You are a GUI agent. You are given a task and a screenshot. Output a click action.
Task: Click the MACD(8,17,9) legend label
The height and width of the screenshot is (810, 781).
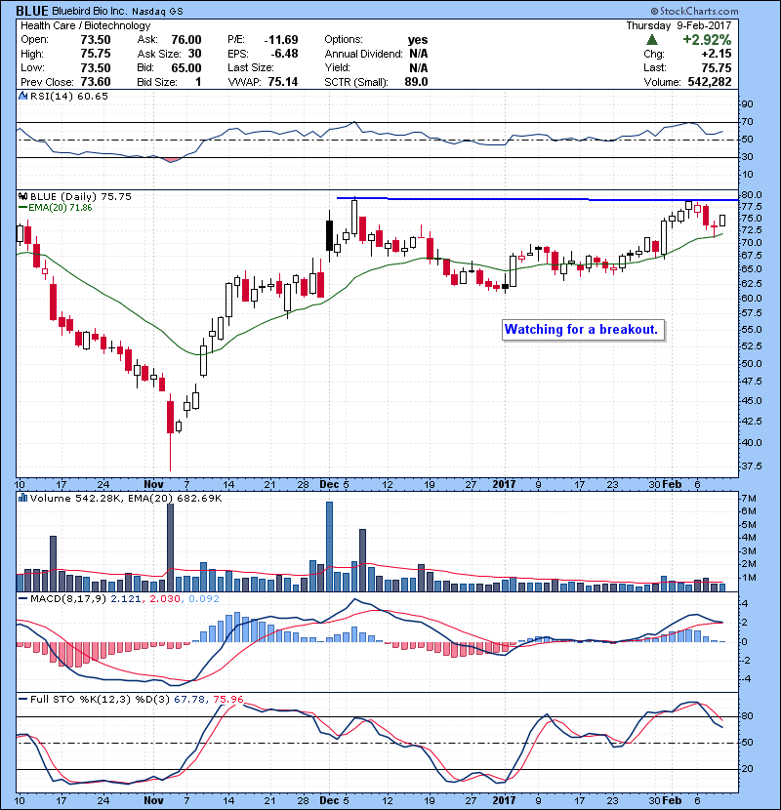coord(68,599)
